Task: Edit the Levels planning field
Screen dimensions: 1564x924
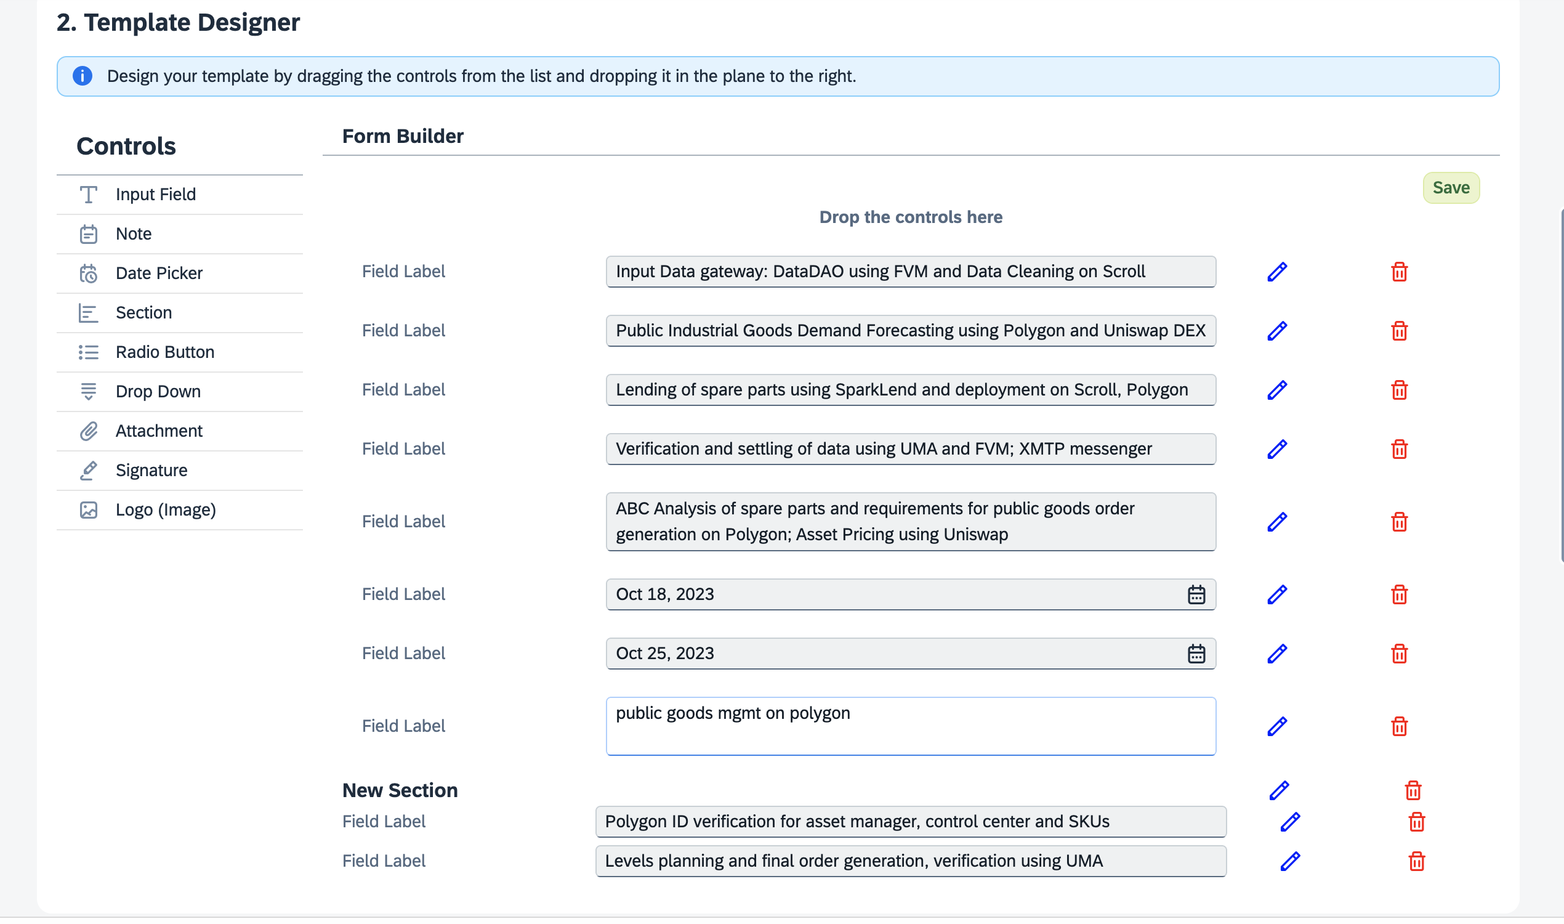Action: [x=1289, y=861]
